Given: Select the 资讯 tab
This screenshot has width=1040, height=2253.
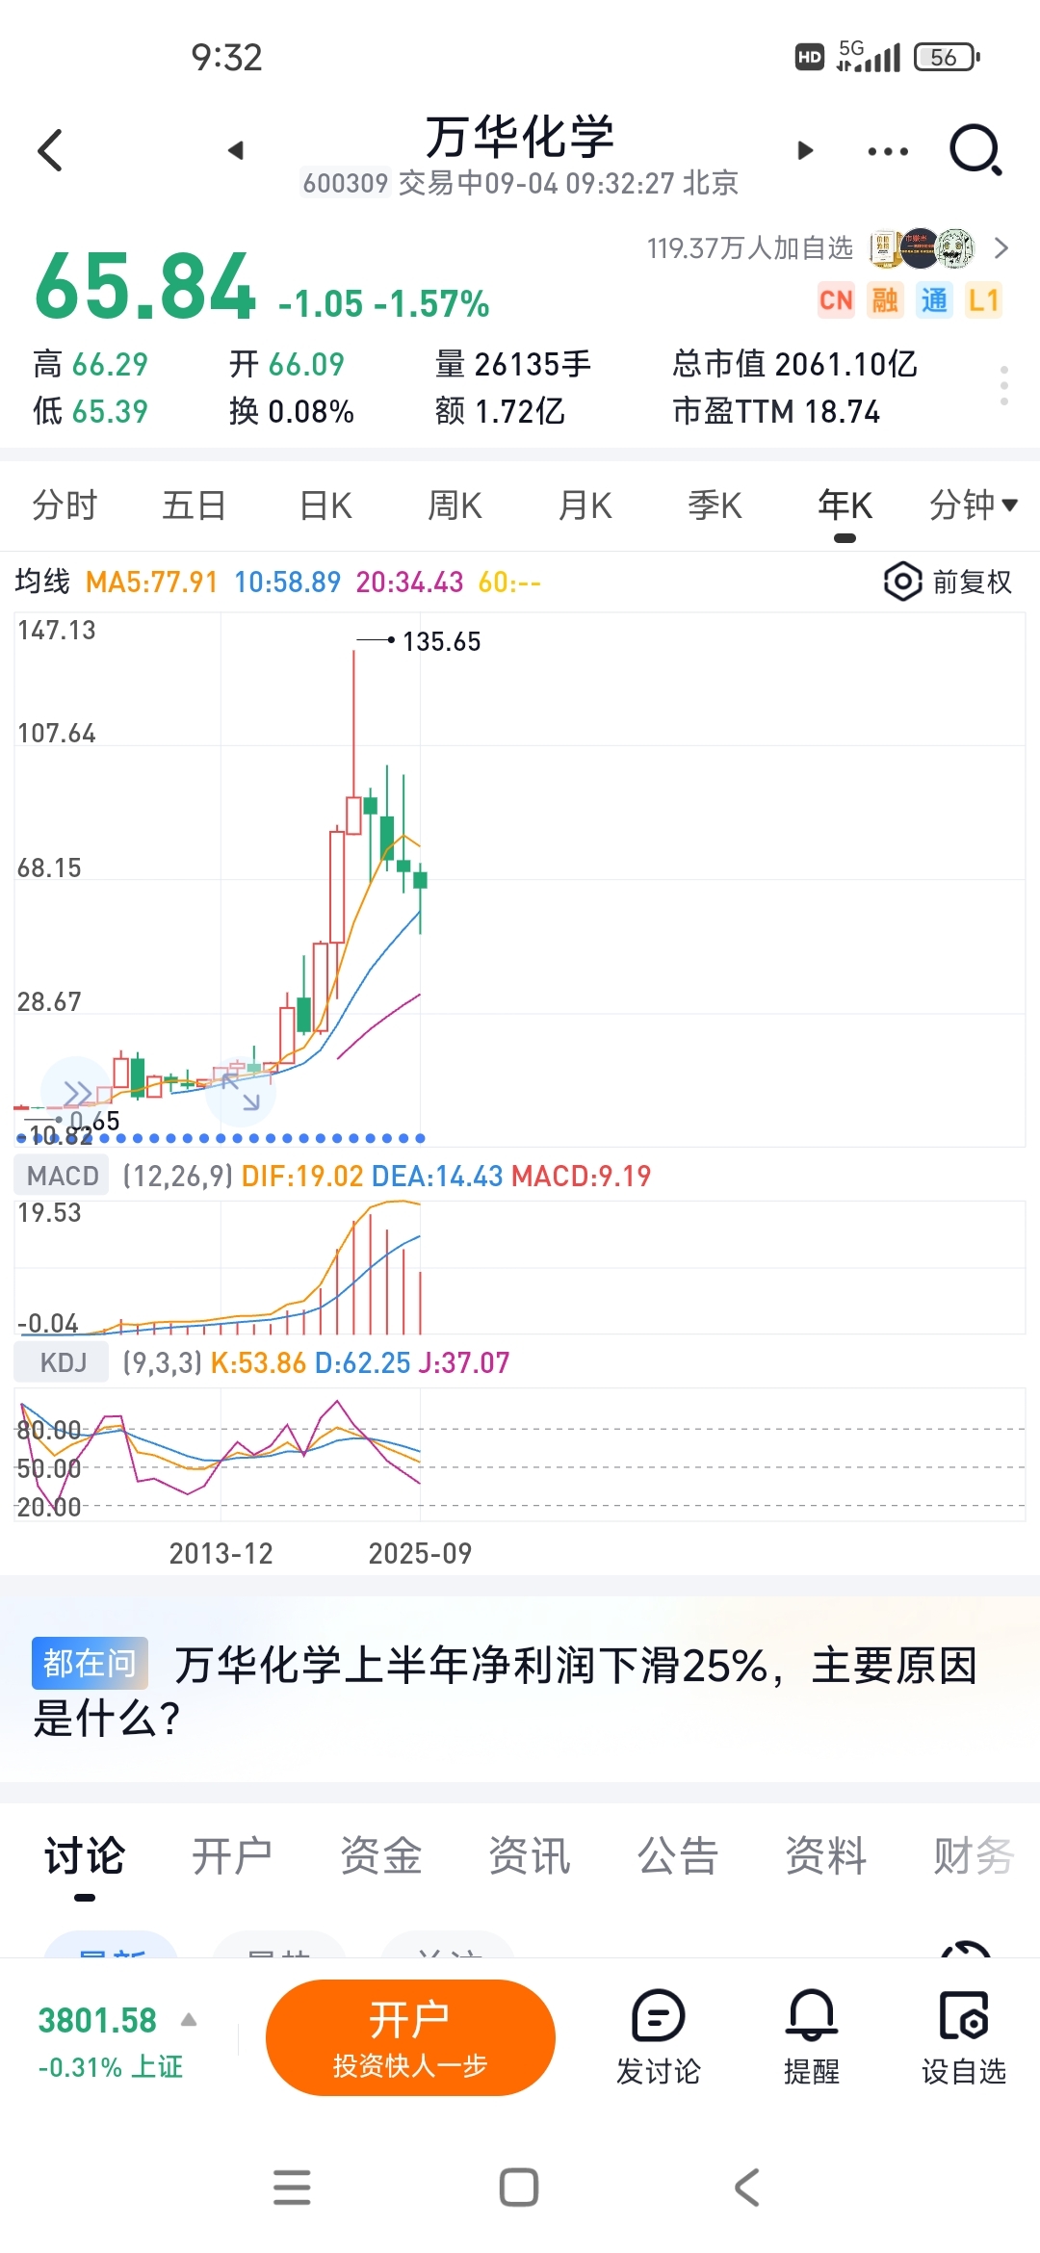Looking at the screenshot, I should click(x=529, y=1855).
